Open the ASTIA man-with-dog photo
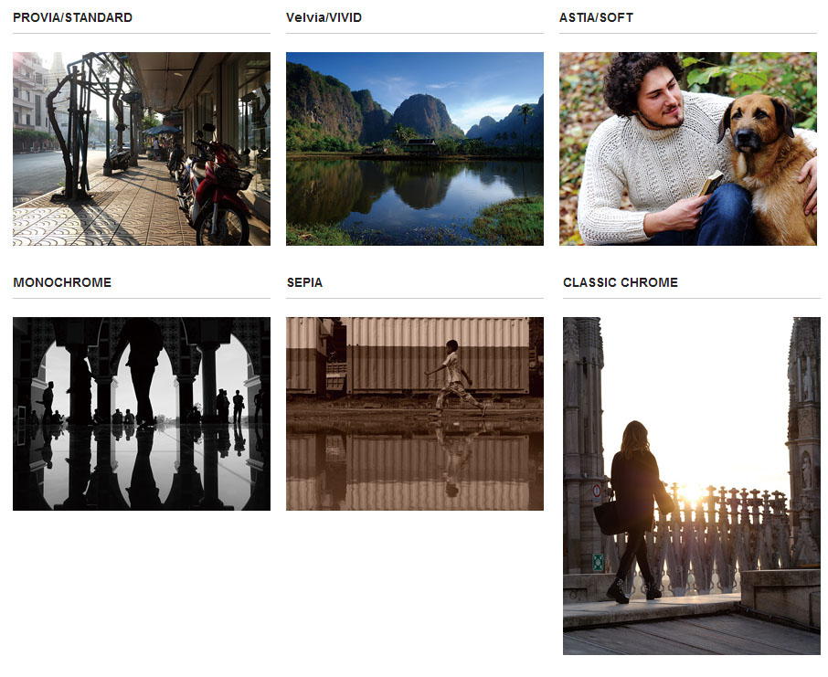Image resolution: width=828 pixels, height=677 pixels. click(687, 149)
